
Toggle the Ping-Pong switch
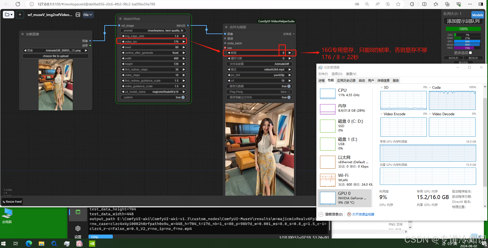(289, 92)
